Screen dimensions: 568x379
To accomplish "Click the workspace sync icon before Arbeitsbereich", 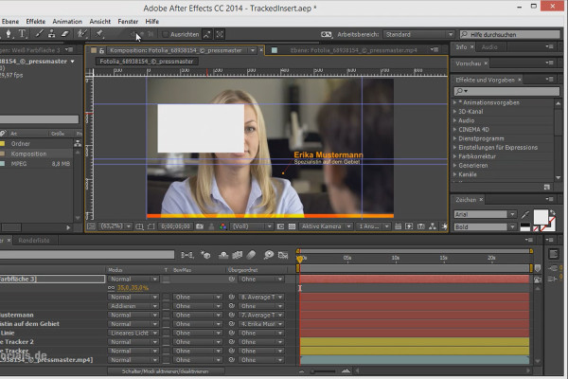I will click(326, 34).
